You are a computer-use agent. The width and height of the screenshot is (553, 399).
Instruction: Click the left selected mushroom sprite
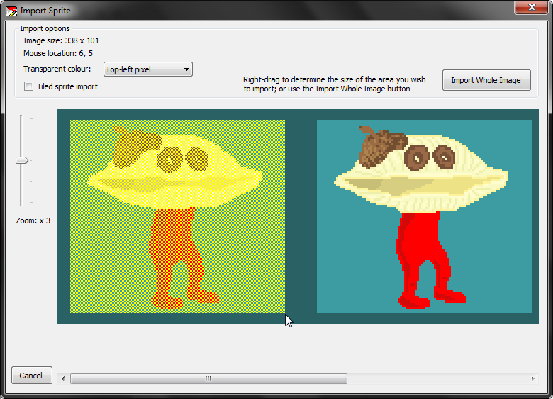(177, 216)
